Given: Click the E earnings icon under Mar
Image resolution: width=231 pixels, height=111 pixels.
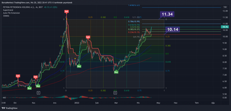Looking at the screenshot, I should tap(115, 93).
